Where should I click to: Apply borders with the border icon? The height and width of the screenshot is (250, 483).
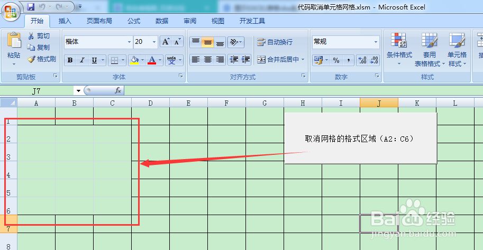[x=114, y=60]
